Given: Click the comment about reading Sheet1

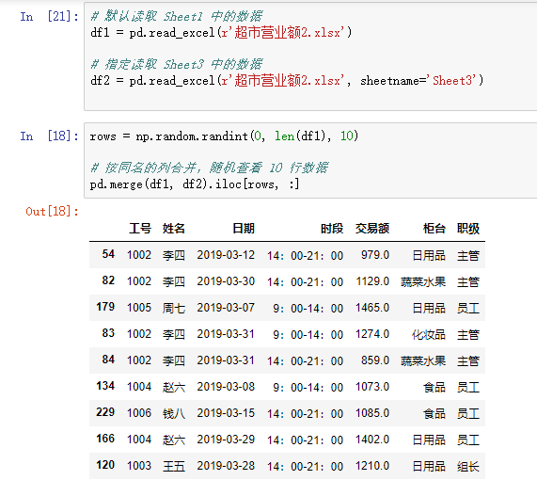Looking at the screenshot, I should tap(177, 16).
